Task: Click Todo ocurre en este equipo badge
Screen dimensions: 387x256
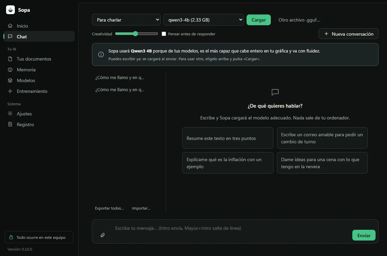Action: pyautogui.click(x=39, y=237)
